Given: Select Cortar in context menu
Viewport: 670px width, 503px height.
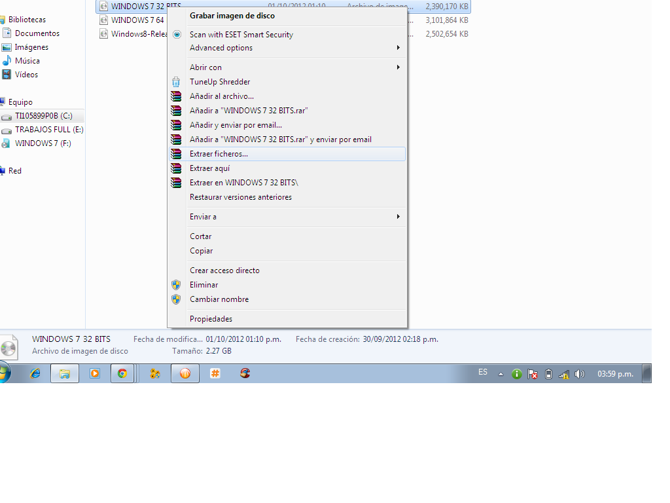Looking at the screenshot, I should (200, 236).
